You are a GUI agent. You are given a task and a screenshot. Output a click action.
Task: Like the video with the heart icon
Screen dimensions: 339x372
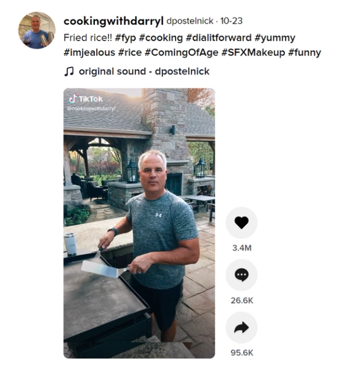[241, 222]
